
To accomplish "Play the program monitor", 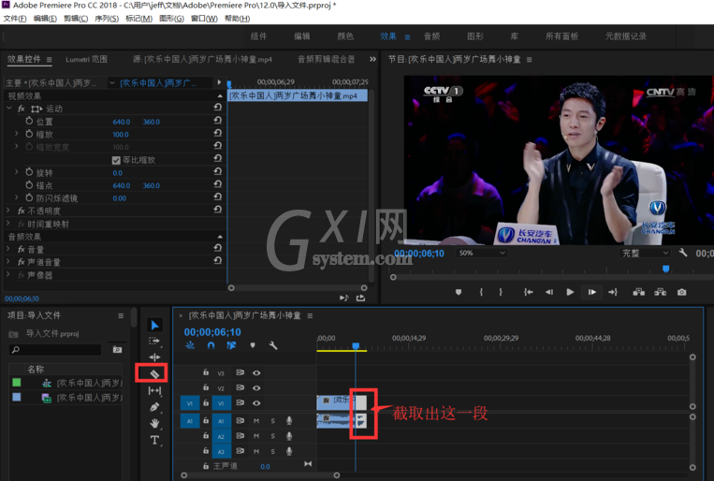I will 570,292.
